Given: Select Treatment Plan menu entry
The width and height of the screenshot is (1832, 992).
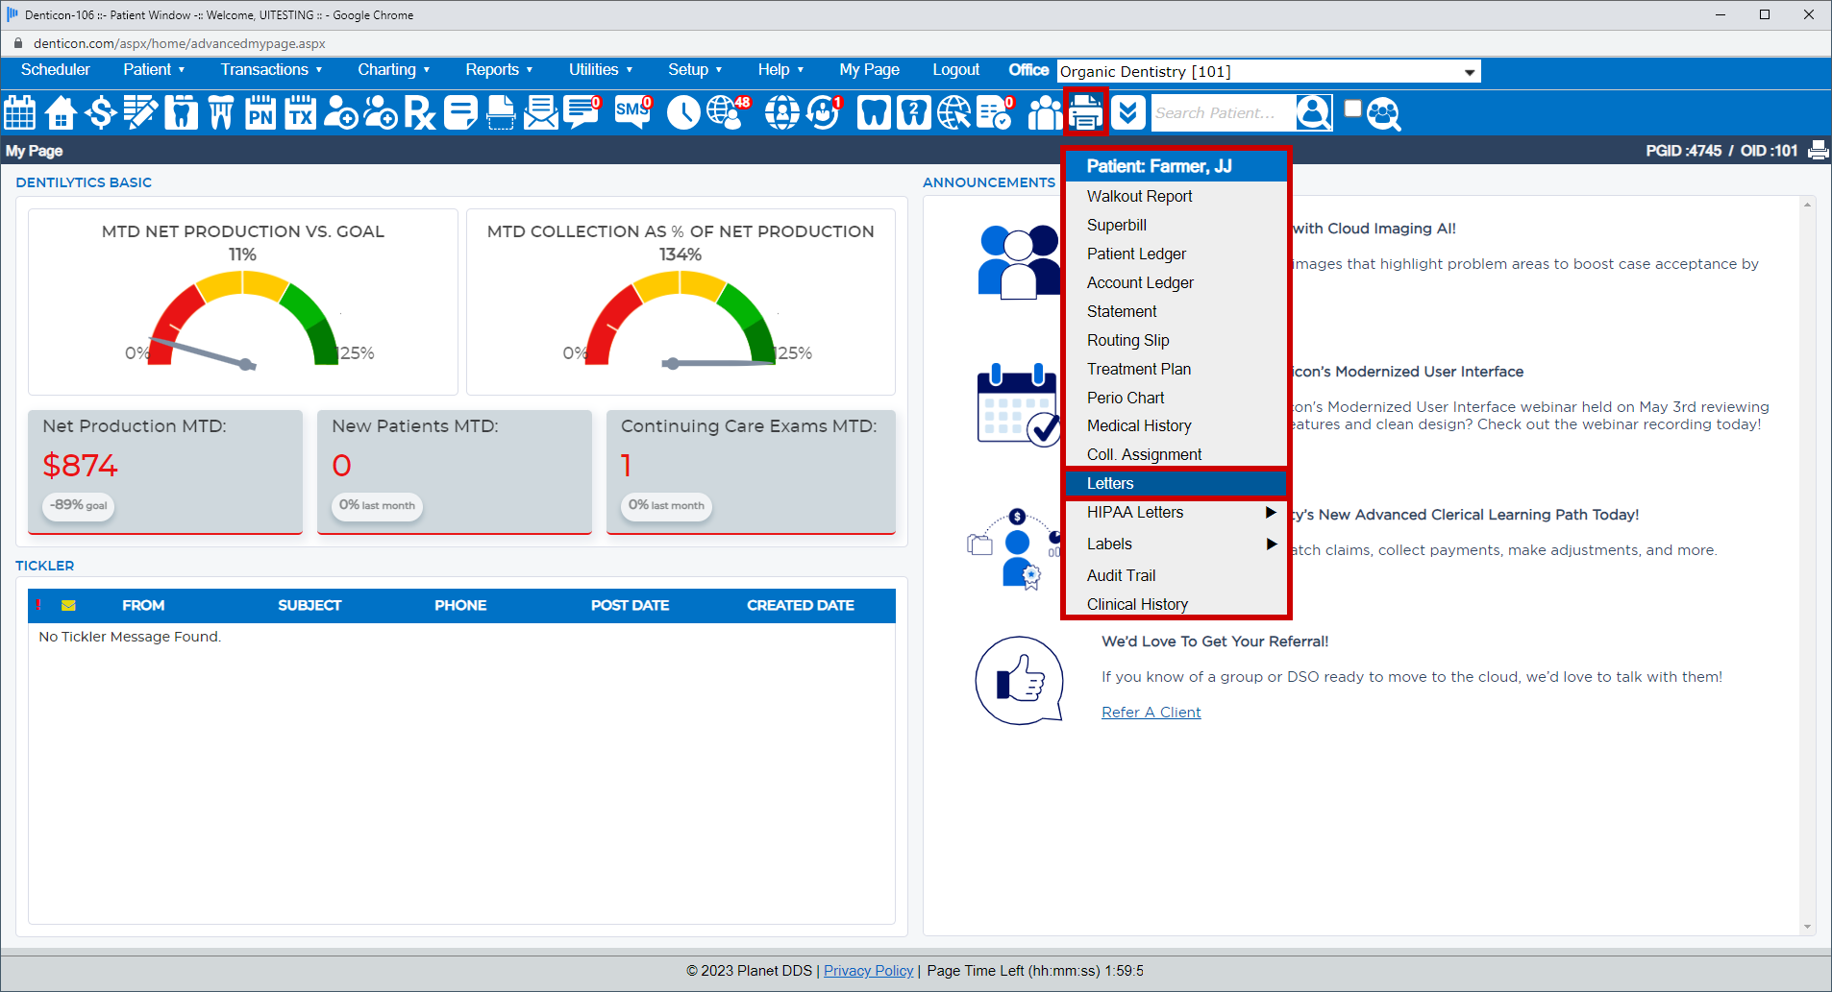Looking at the screenshot, I should point(1176,369).
